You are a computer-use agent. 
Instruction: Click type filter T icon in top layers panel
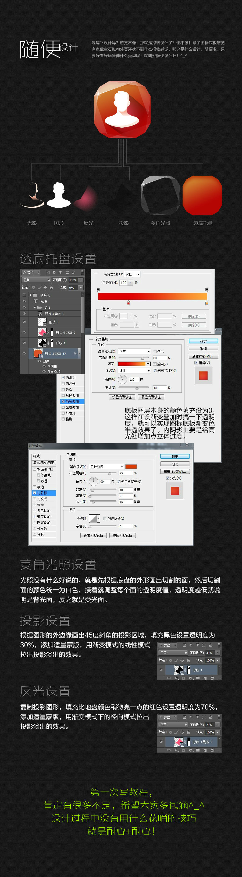point(60,272)
